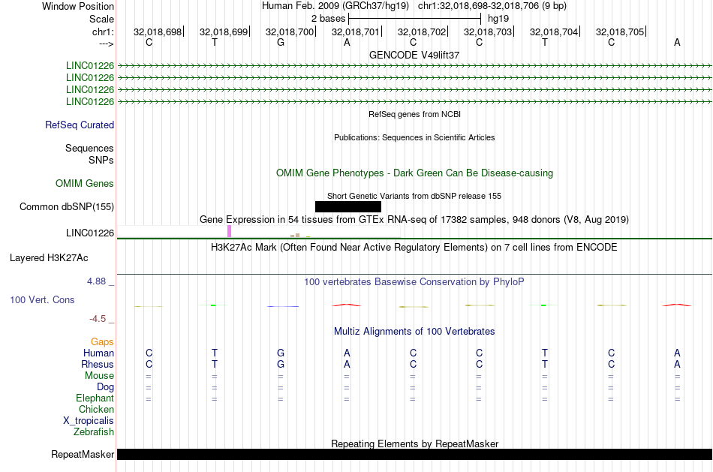Click the pink GTEx expression bar
The width and height of the screenshot is (713, 472).
pos(229,231)
